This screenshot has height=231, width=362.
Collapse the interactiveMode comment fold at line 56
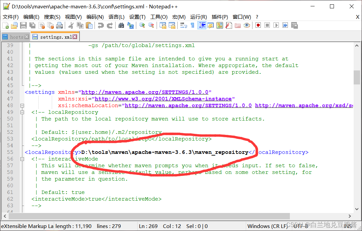point(22,159)
